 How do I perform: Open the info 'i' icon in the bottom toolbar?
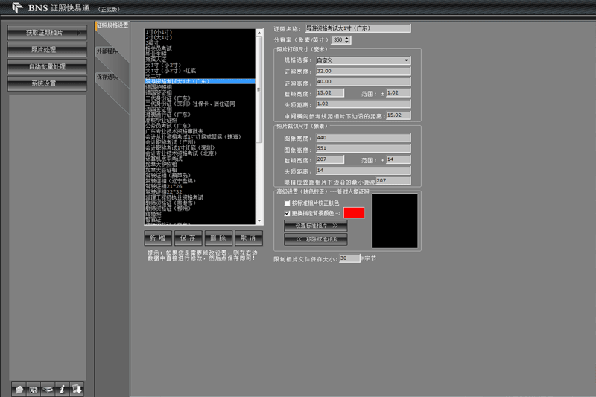[63, 389]
